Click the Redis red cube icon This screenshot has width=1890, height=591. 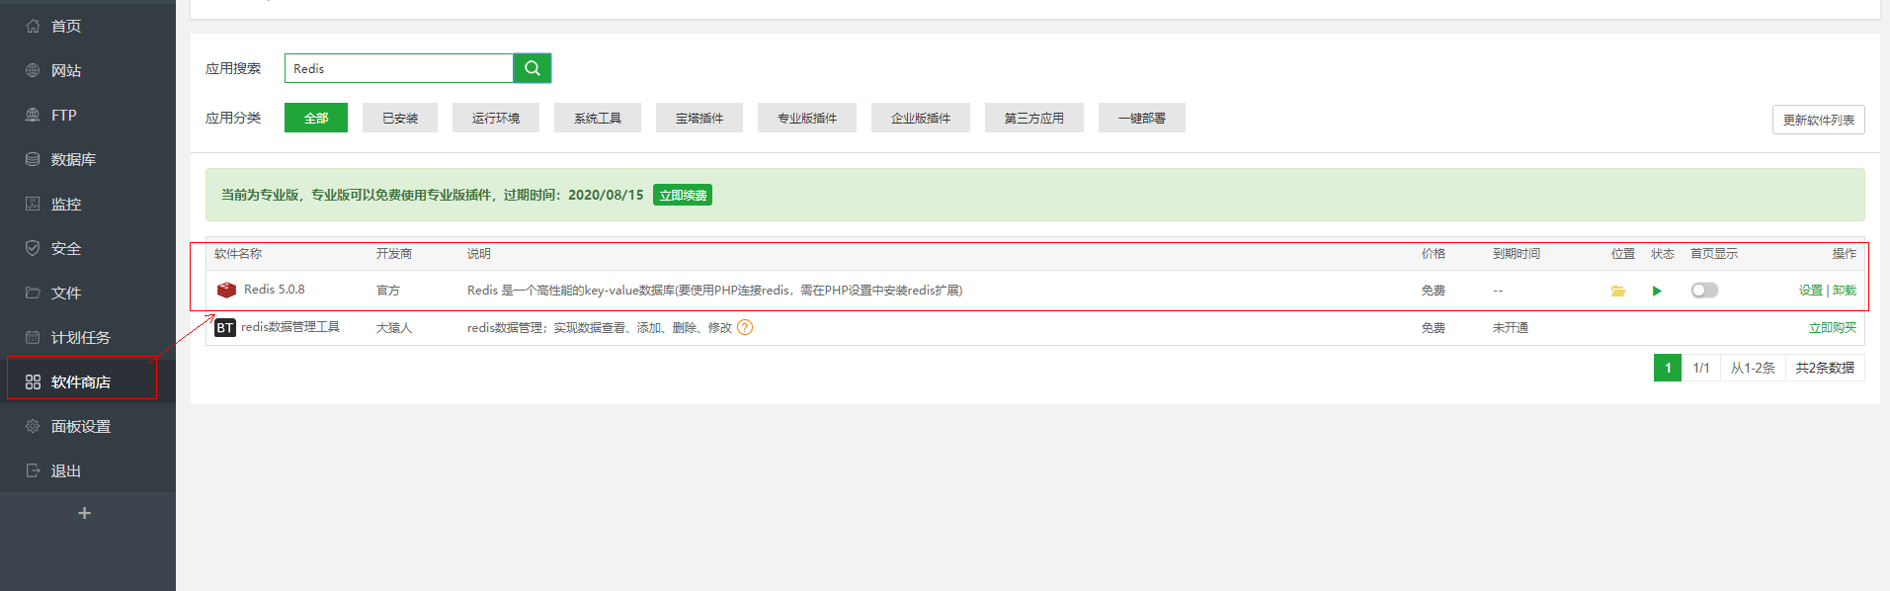pyautogui.click(x=226, y=290)
